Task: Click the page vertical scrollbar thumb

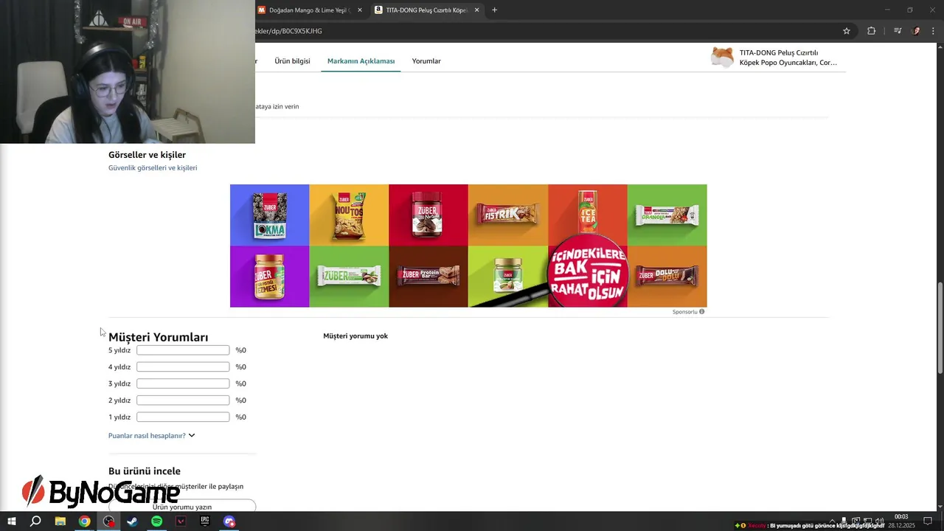Action: pos(940,328)
